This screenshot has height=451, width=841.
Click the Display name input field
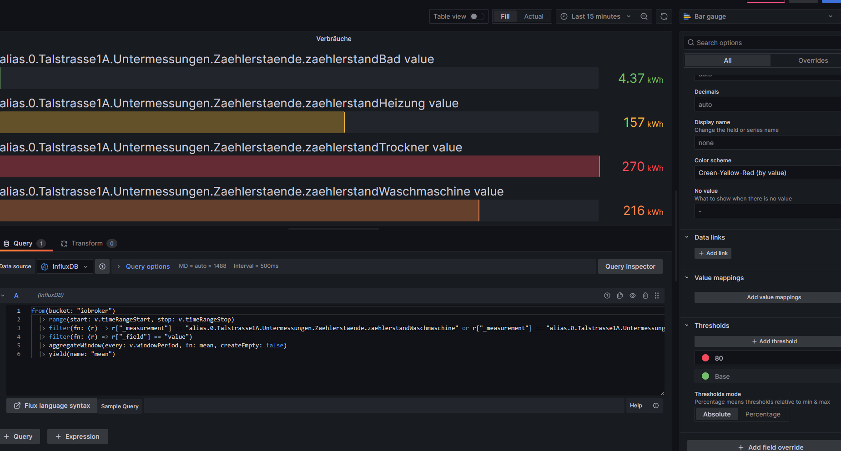tap(768, 143)
